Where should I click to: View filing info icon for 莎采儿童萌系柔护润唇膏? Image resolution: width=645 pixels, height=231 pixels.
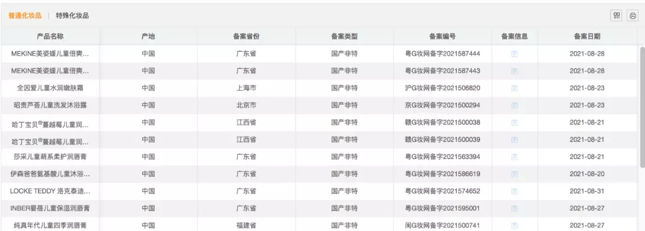pyautogui.click(x=514, y=157)
